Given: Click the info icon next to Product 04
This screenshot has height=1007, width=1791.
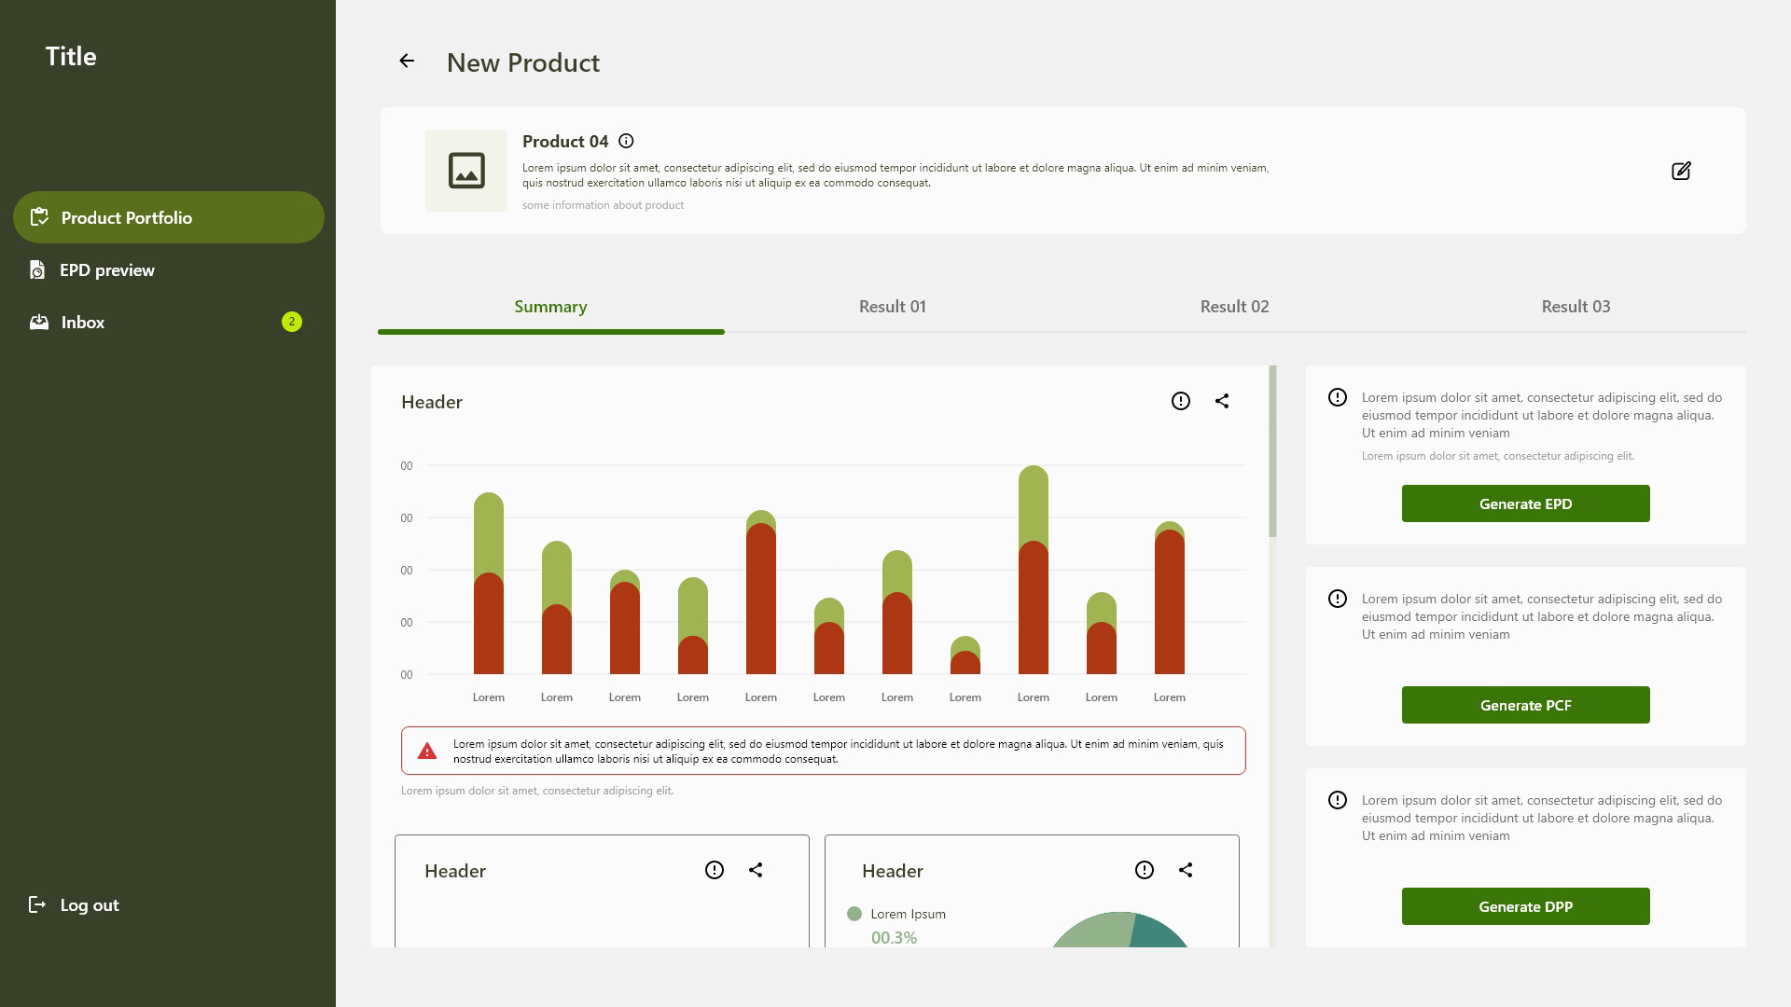Looking at the screenshot, I should 626,141.
